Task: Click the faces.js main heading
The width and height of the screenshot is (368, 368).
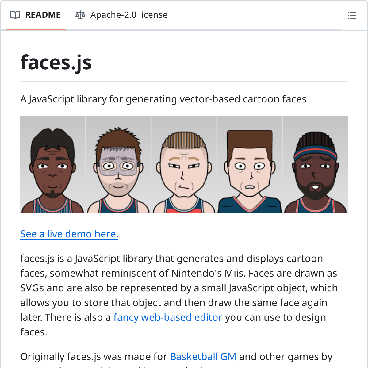Action: point(56,62)
